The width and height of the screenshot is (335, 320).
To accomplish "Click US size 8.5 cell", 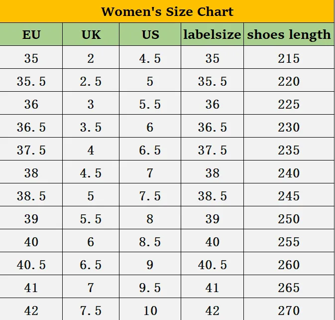I will 150,241.
